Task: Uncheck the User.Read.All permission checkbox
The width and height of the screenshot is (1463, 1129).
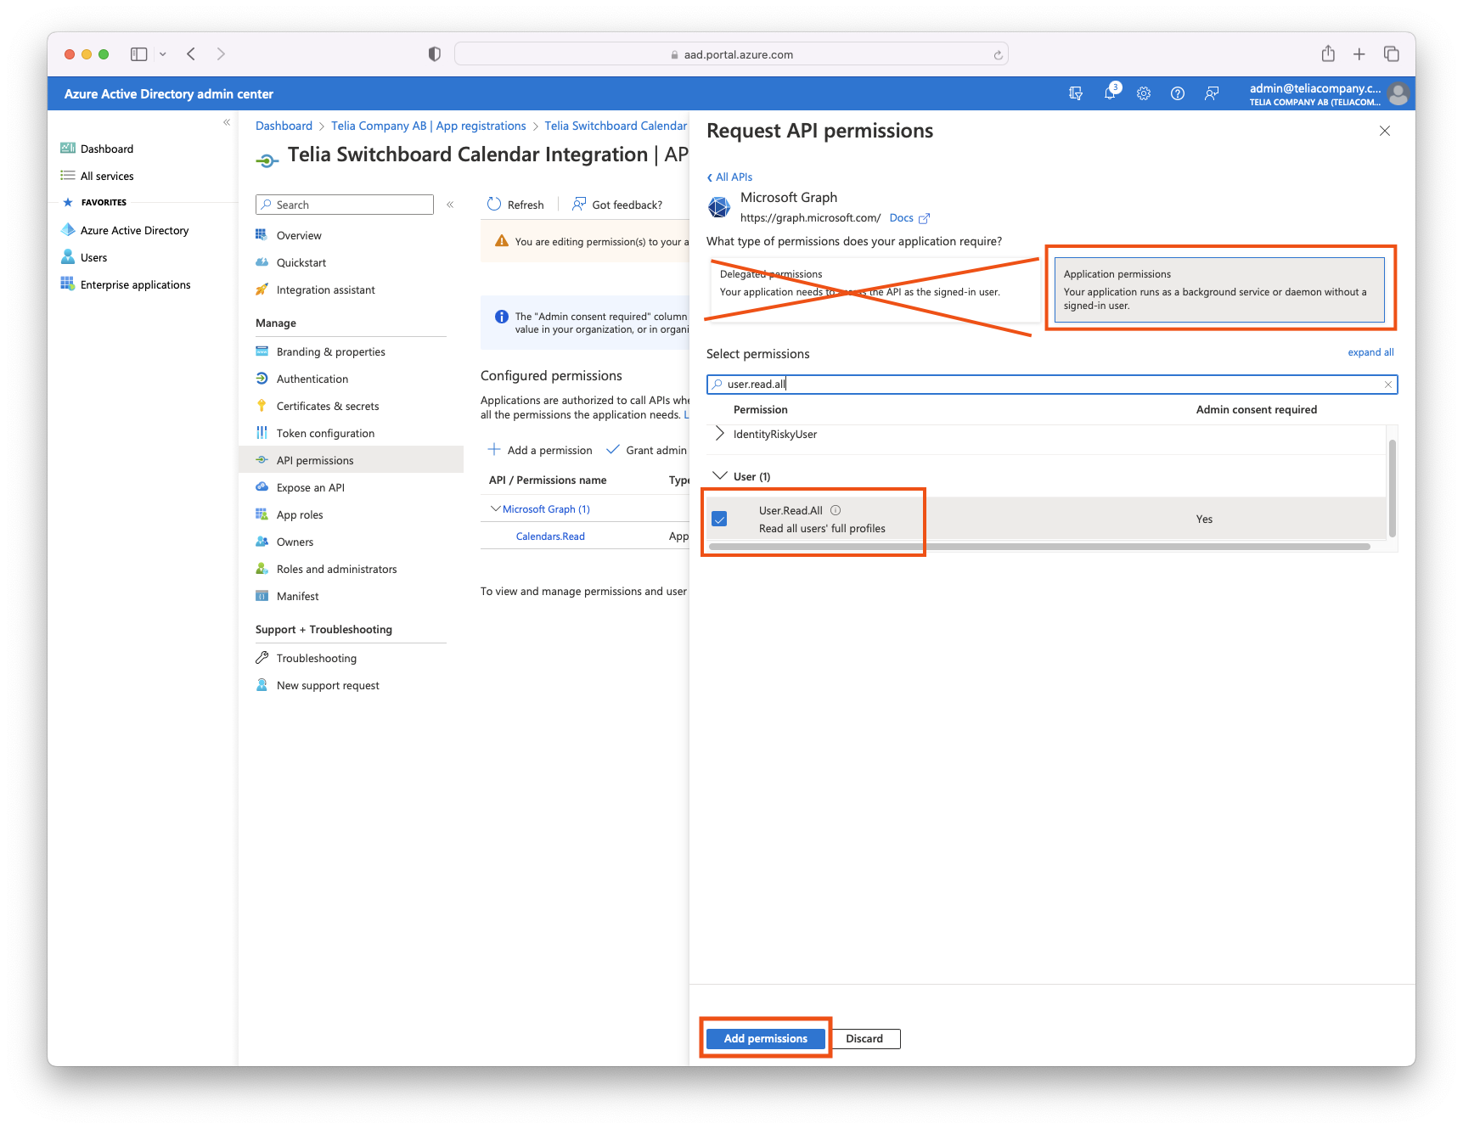Action: pos(719,519)
